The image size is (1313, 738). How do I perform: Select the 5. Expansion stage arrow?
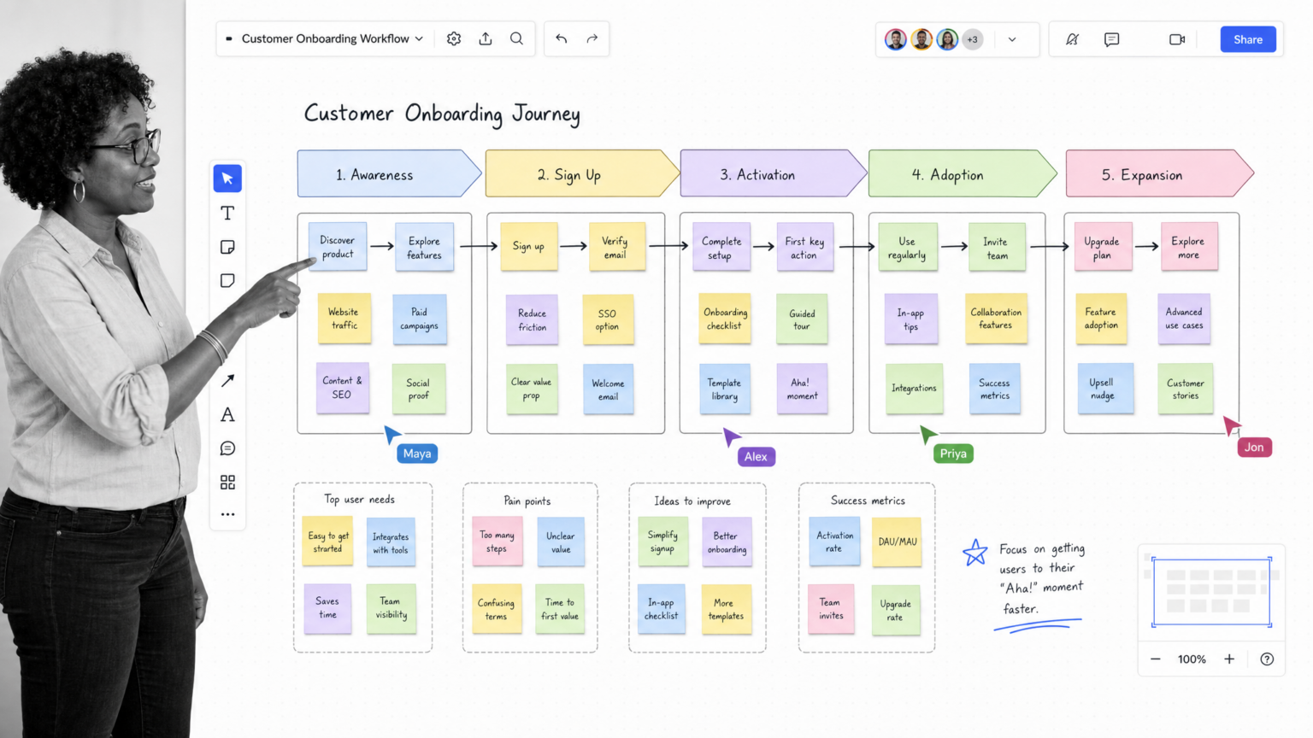click(x=1159, y=173)
